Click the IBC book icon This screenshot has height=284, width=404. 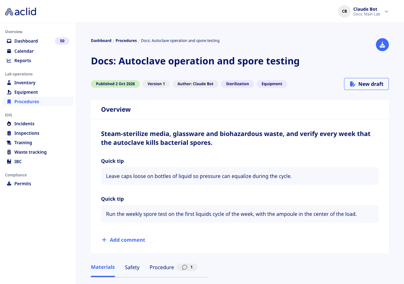(x=9, y=162)
